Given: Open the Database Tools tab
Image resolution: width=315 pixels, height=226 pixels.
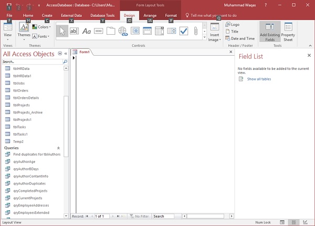Looking at the screenshot, I should point(102,16).
